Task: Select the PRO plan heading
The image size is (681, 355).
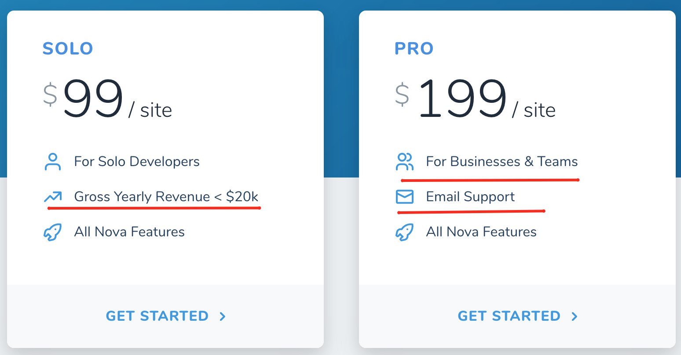Action: (414, 48)
